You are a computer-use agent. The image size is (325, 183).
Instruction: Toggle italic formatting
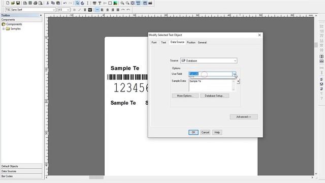click(80, 10)
